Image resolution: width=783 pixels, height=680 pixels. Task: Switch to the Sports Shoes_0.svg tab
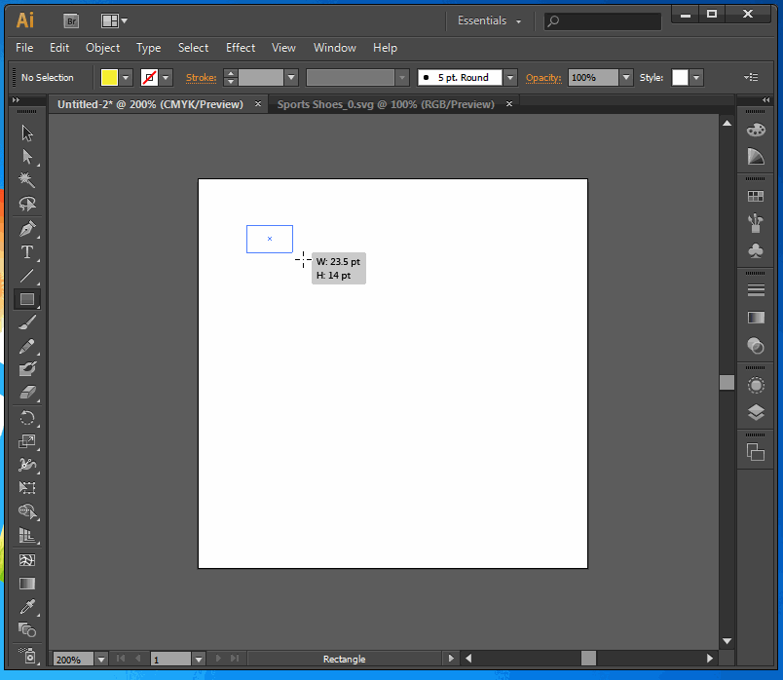click(x=386, y=104)
